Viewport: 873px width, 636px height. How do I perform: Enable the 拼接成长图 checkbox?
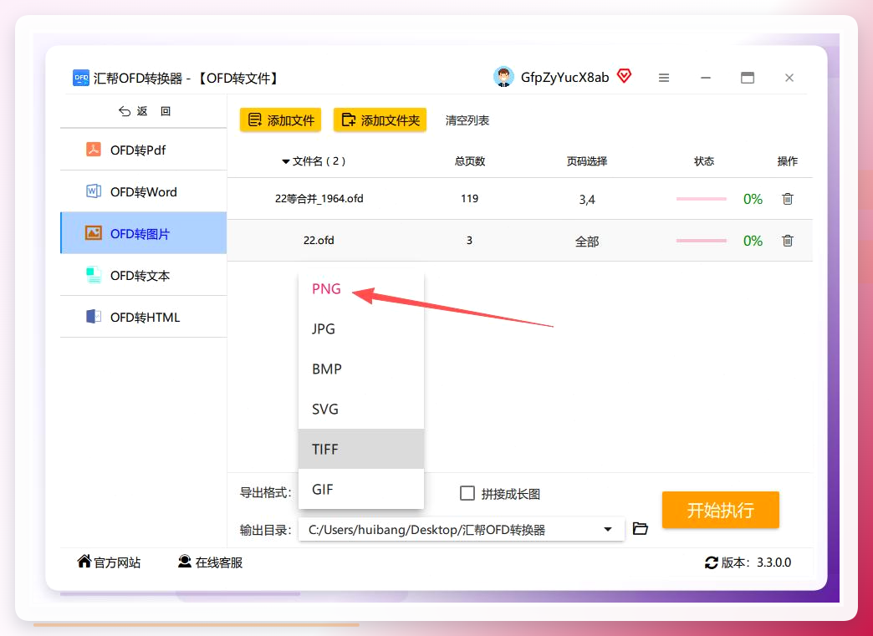point(467,493)
